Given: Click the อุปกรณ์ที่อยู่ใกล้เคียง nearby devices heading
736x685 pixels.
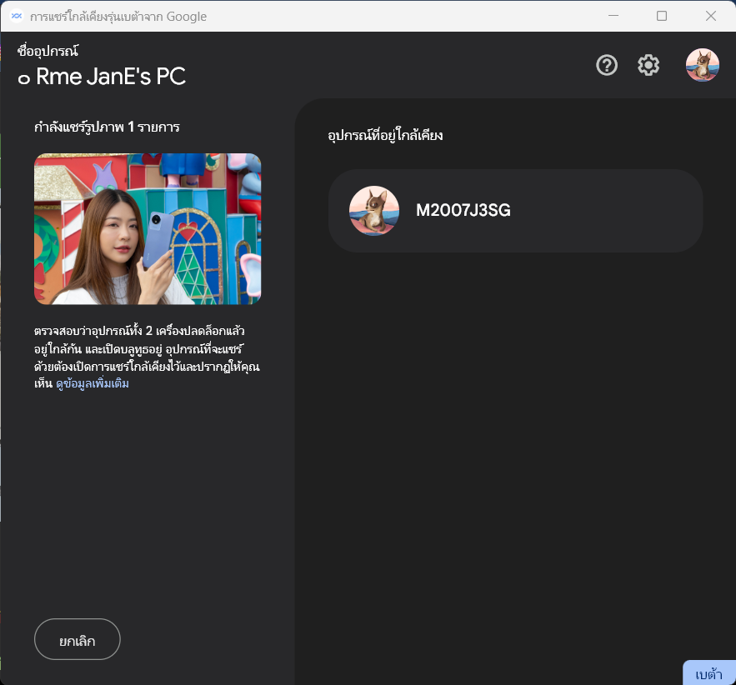Looking at the screenshot, I should point(384,135).
